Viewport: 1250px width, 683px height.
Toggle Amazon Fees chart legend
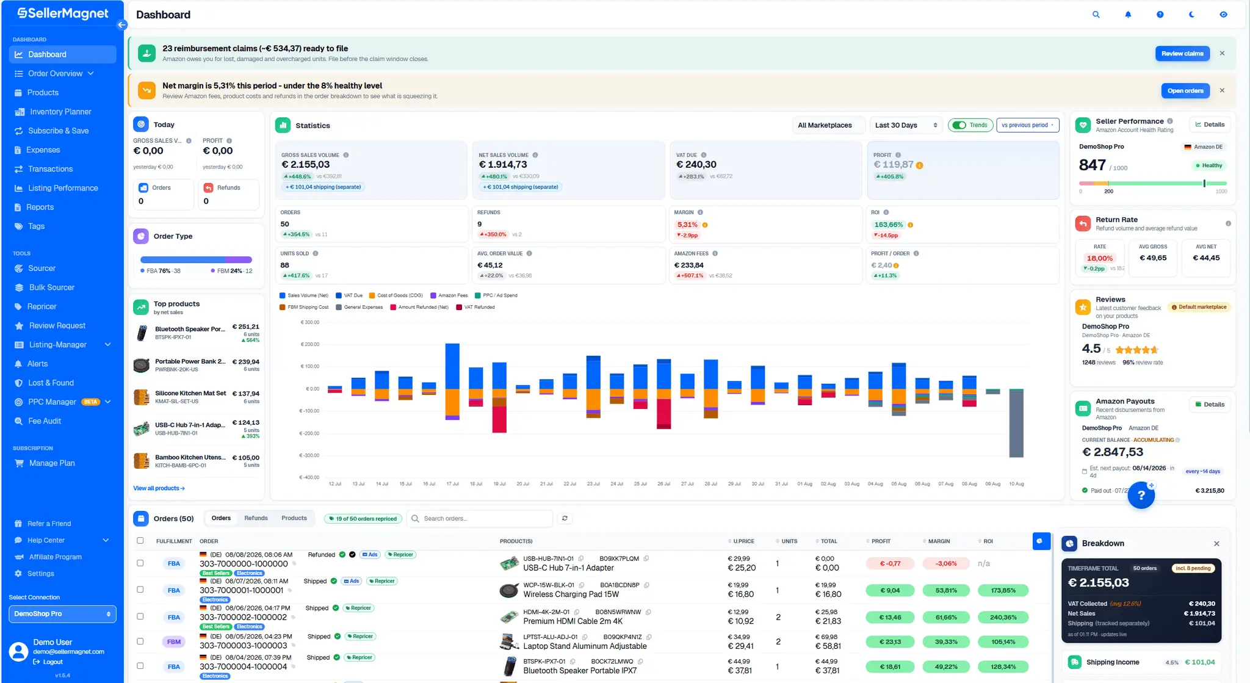(x=449, y=295)
